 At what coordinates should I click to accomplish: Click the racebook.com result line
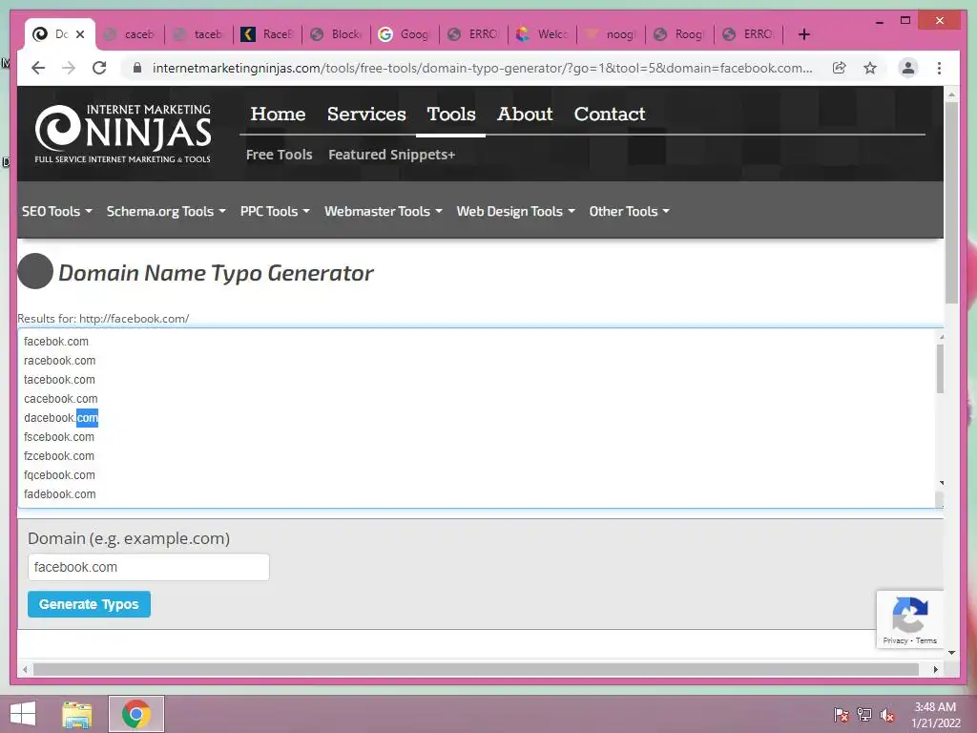[x=60, y=360]
